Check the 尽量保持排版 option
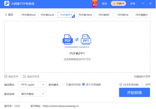The height and width of the screenshot is (109, 156). pos(64,84)
